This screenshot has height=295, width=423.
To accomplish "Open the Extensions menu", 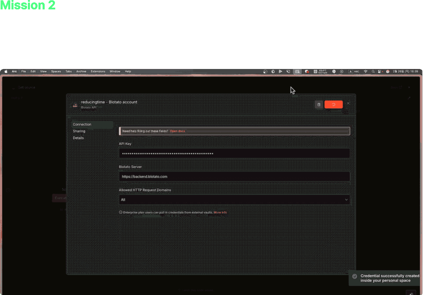I will click(x=98, y=71).
